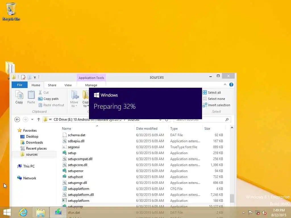Switch to the Home ribbon tab
The width and height of the screenshot is (291, 218).
tap(36, 85)
